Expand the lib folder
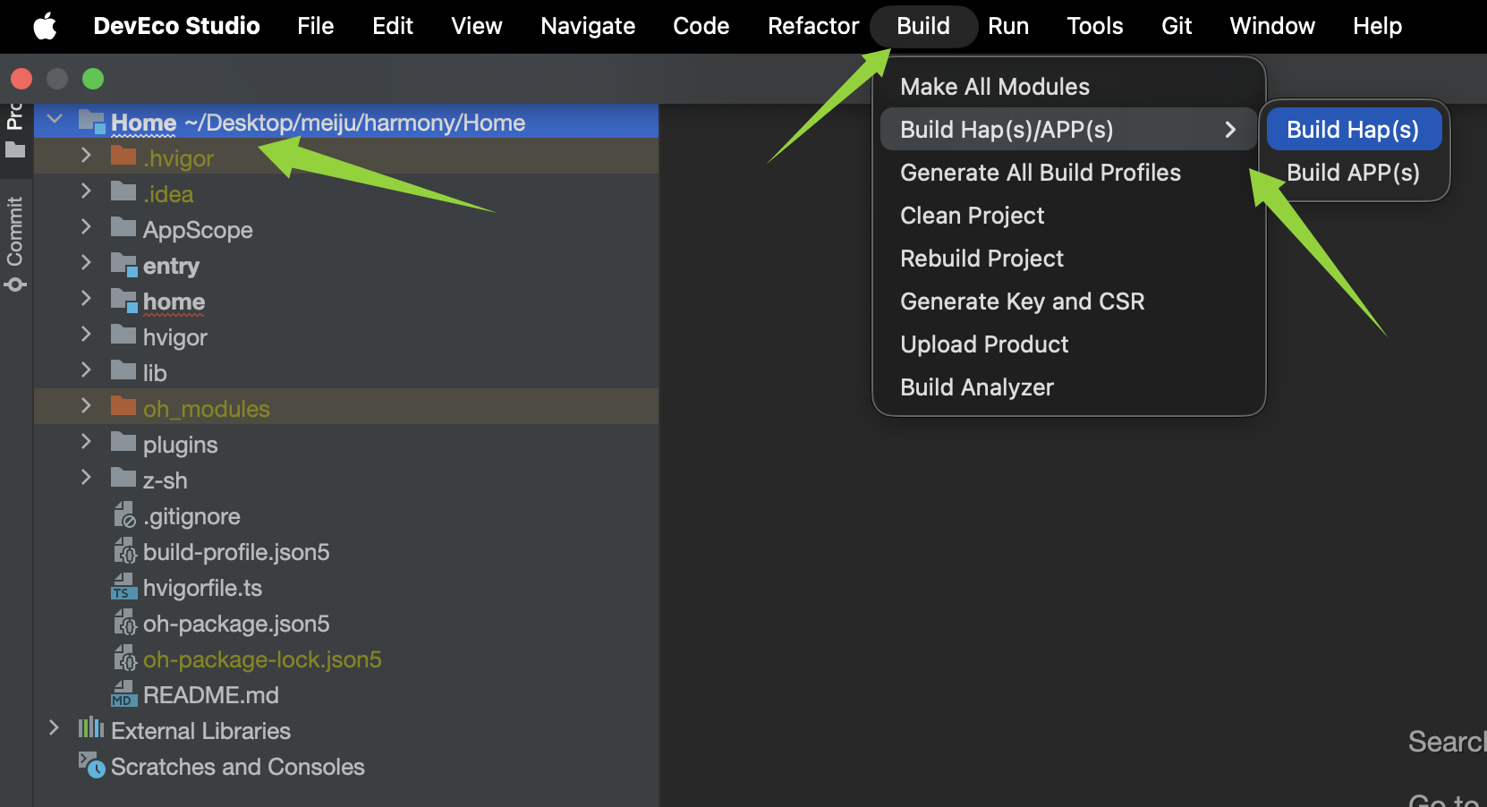The width and height of the screenshot is (1487, 807). coord(86,370)
